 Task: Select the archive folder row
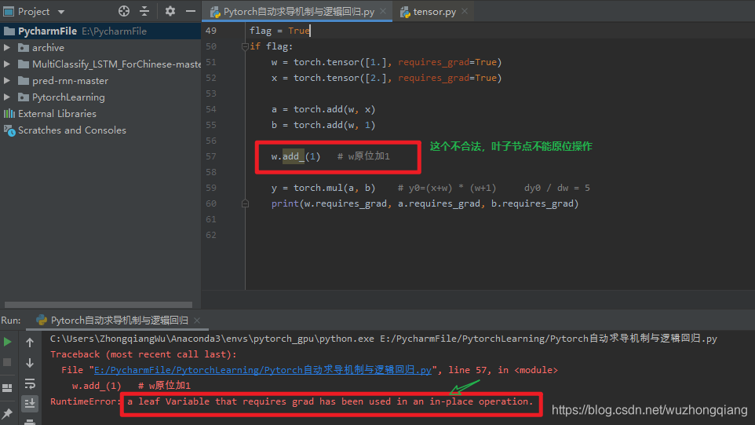(x=100, y=48)
